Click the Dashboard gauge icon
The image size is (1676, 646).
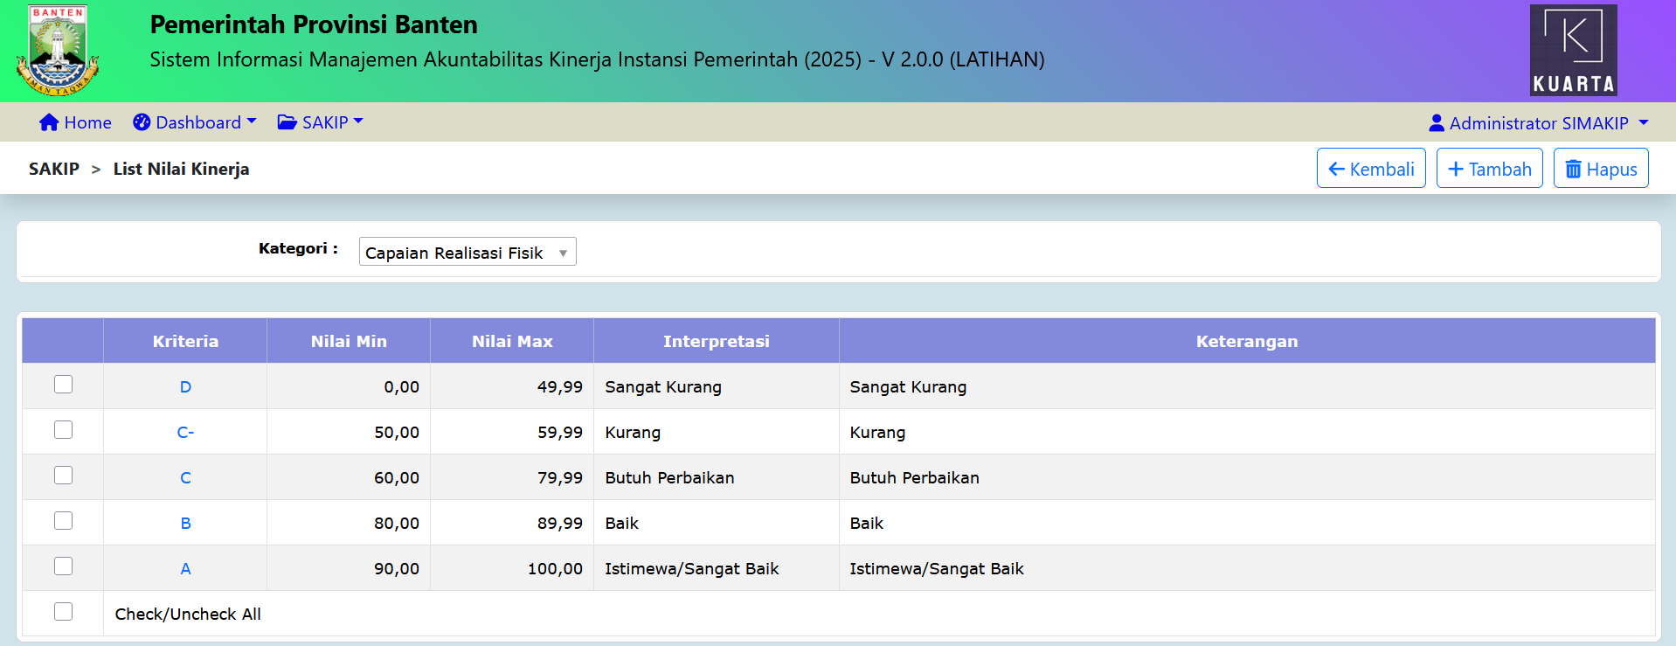point(142,122)
